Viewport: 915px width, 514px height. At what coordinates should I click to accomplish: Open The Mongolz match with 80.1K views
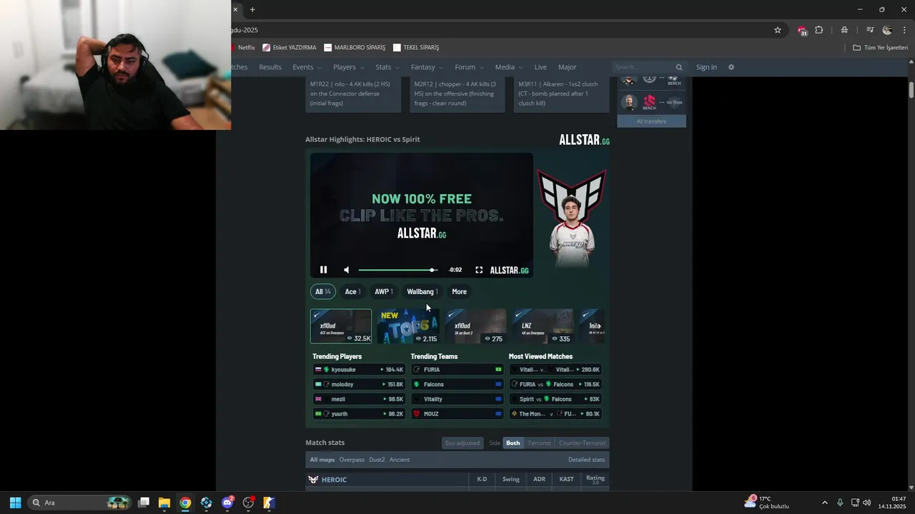[x=555, y=413]
